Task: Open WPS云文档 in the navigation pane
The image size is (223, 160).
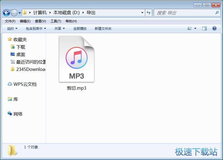Action: tap(25, 84)
